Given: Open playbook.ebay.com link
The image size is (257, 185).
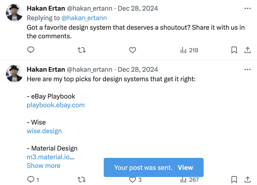Looking at the screenshot, I should click(56, 105).
